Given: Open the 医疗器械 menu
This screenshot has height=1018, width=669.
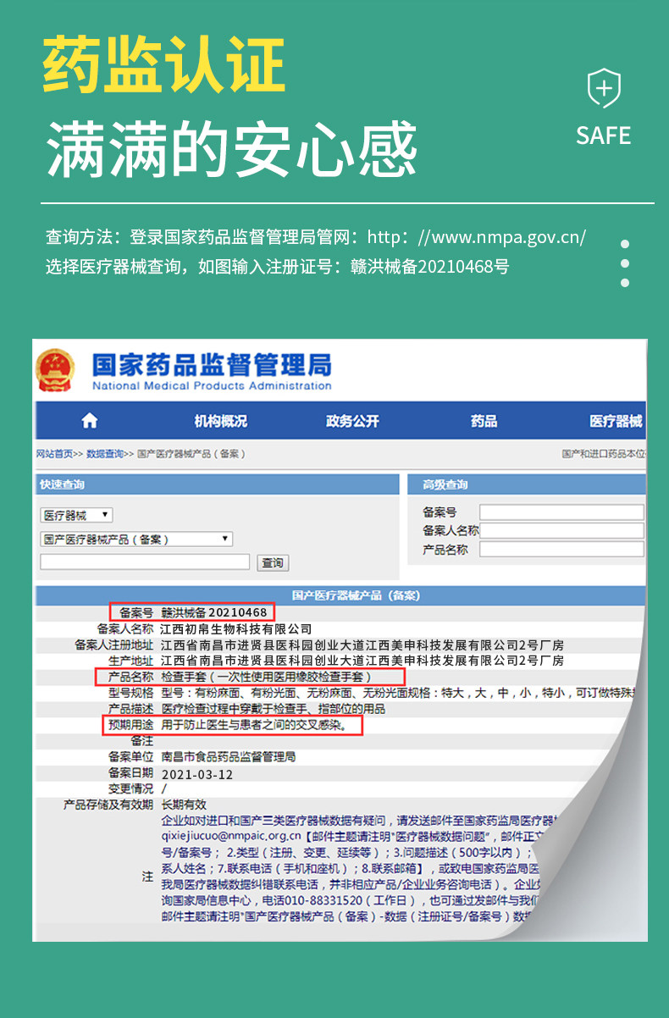Looking at the screenshot, I should pyautogui.click(x=616, y=421).
